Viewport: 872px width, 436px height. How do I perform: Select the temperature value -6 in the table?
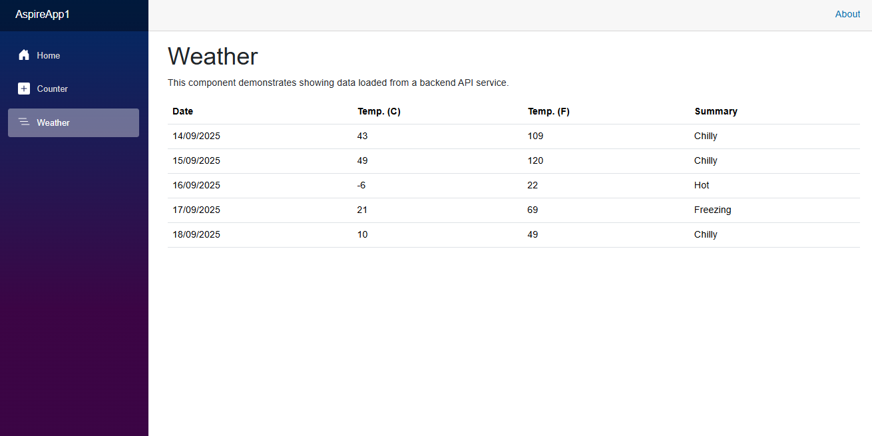(361, 185)
